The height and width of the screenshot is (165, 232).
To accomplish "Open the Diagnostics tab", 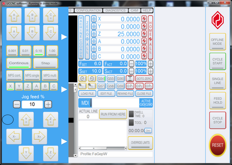I will tap(116, 10).
